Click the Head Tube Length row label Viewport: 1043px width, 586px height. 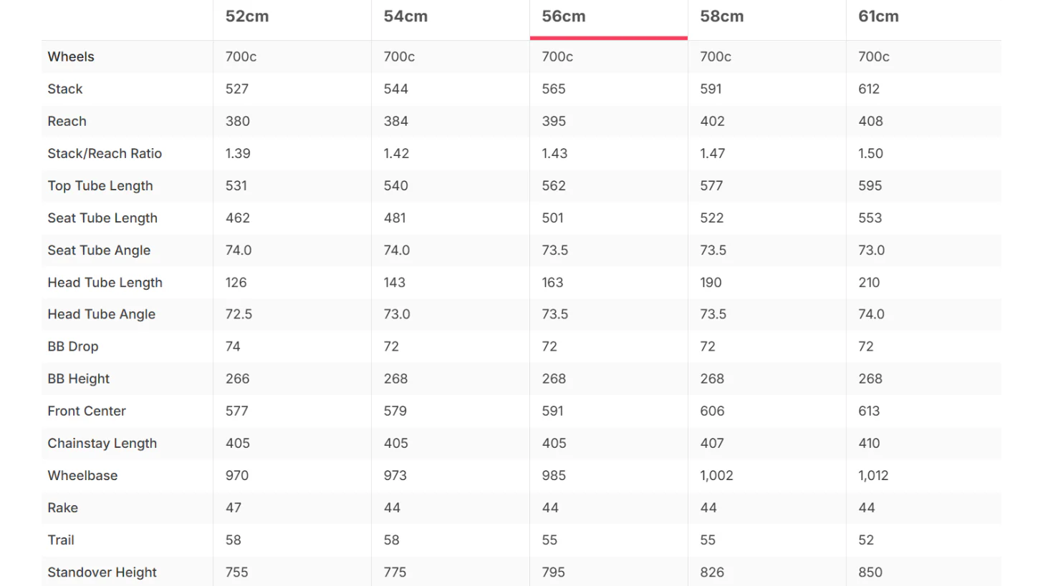[105, 282]
